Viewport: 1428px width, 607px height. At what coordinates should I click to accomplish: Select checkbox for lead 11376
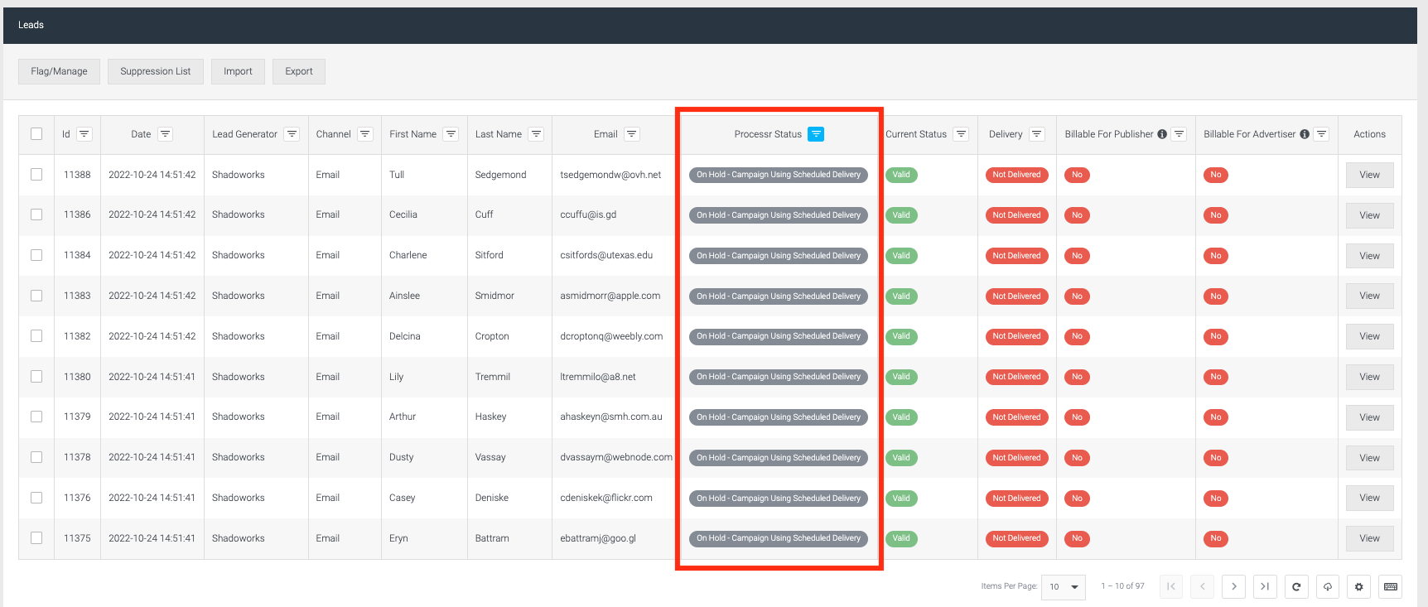point(36,498)
